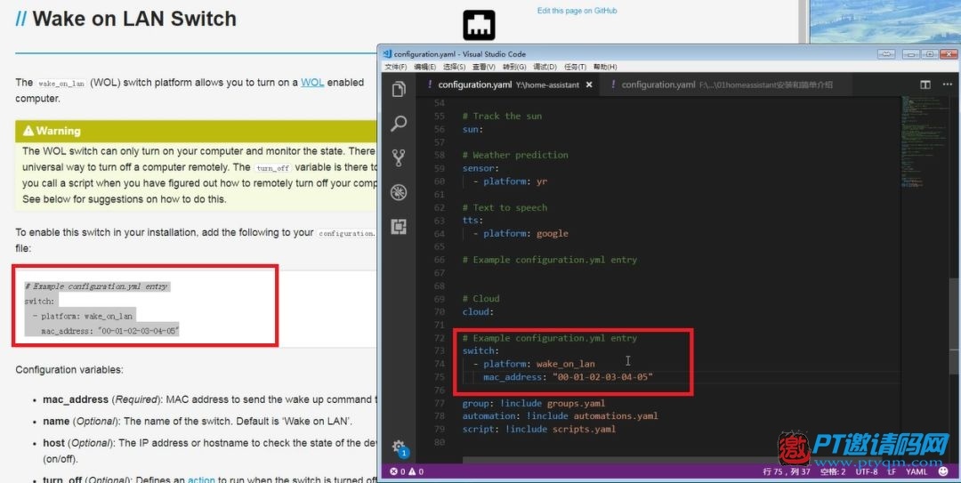Open the Source Control view icon
The width and height of the screenshot is (961, 483).
[x=399, y=158]
